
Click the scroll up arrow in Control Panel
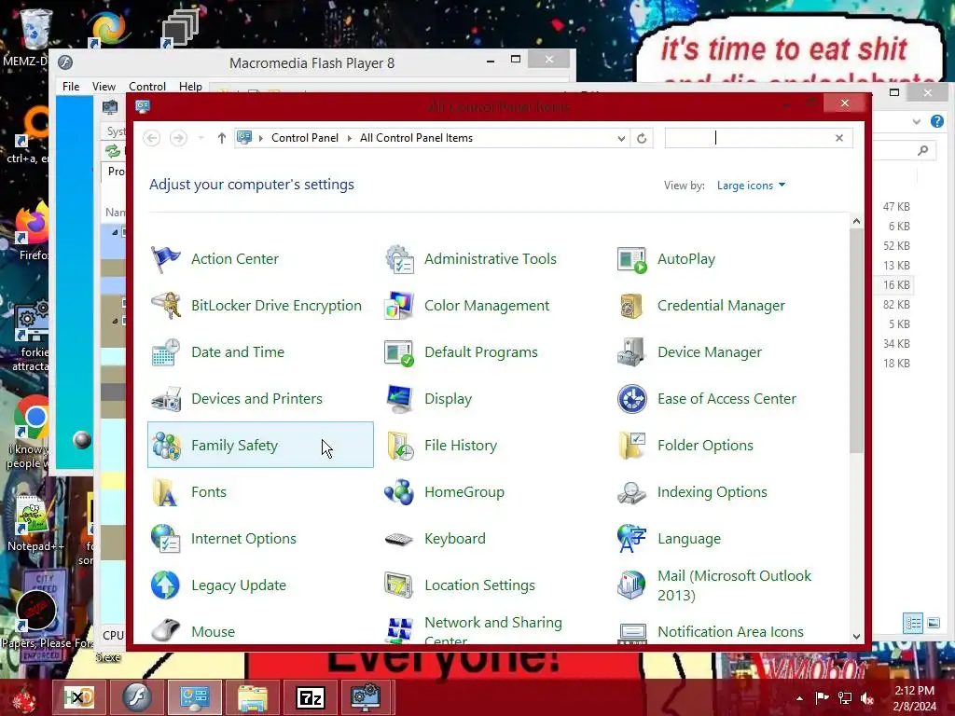click(856, 222)
